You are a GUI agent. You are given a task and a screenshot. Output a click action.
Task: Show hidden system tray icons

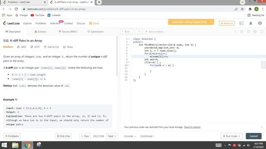pyautogui.click(x=225, y=145)
